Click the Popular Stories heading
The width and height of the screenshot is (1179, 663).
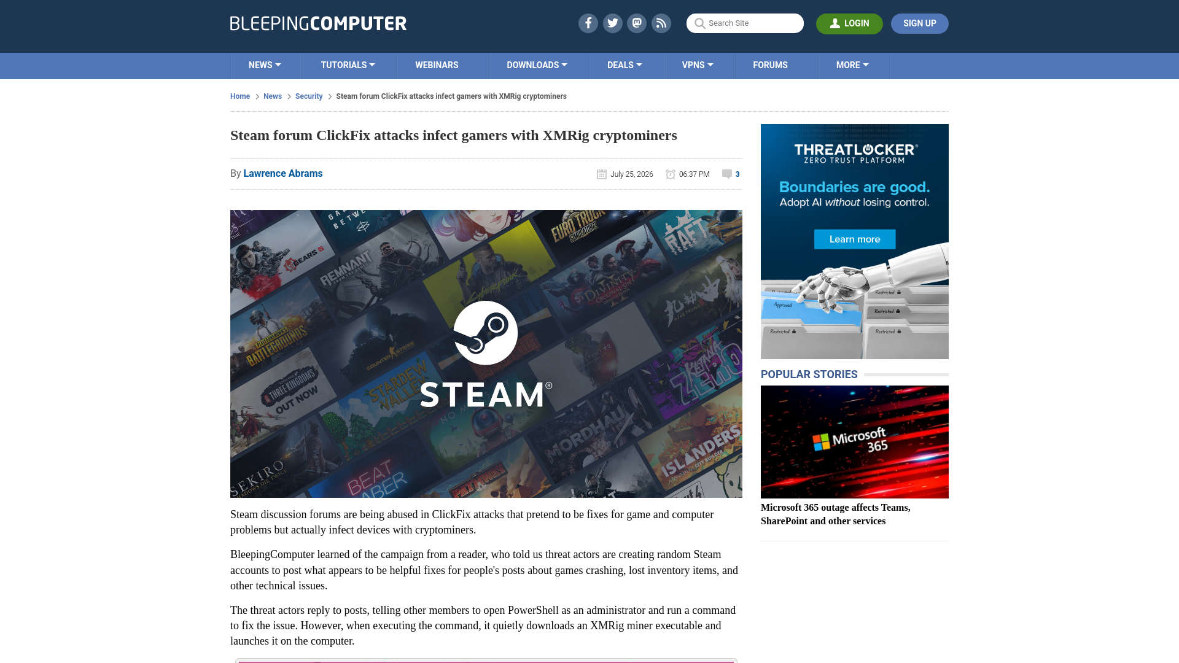[x=809, y=374]
